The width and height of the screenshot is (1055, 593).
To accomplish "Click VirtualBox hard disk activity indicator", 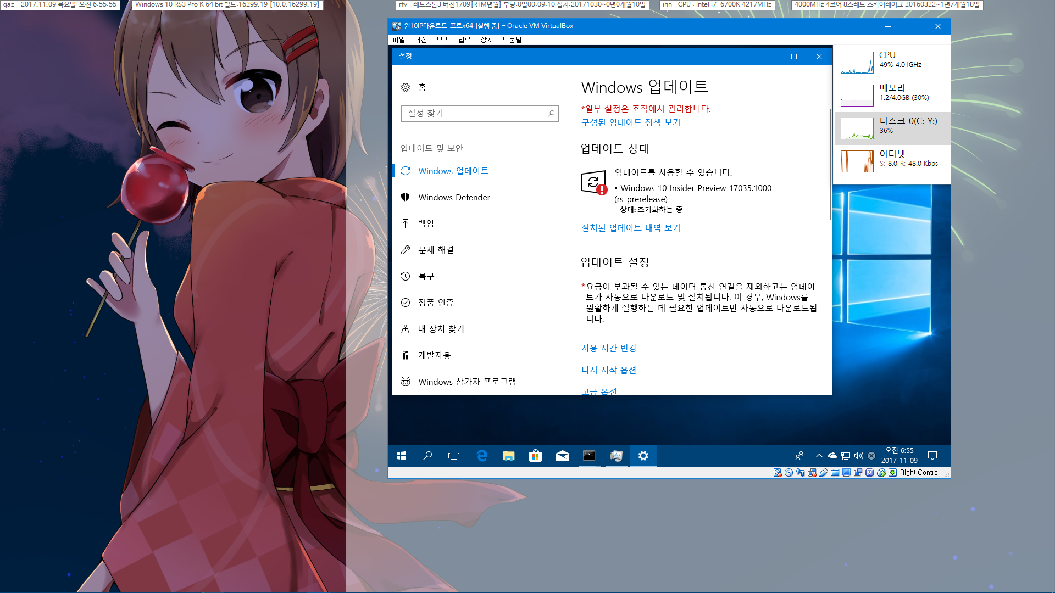I will coord(778,473).
